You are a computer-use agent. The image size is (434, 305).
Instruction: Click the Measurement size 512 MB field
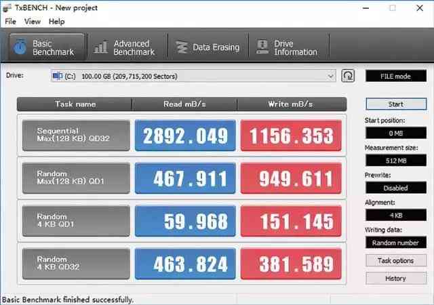click(x=395, y=161)
